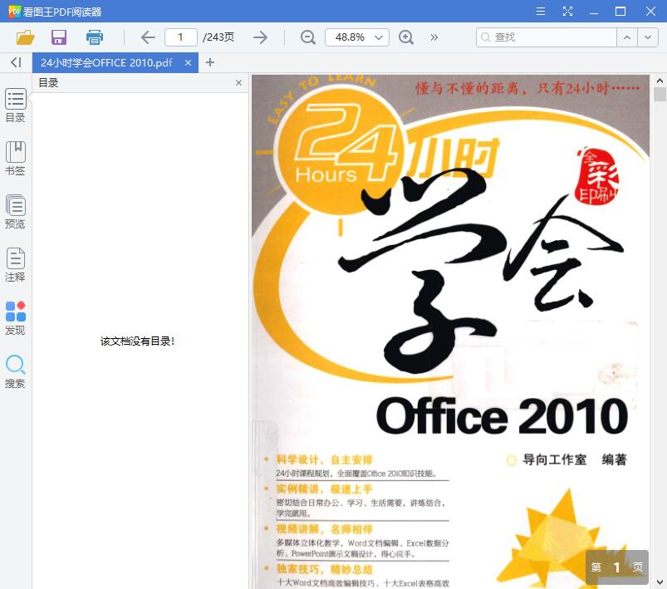
Task: Open the 书签 bookmarks sidebar section
Action: [x=15, y=159]
